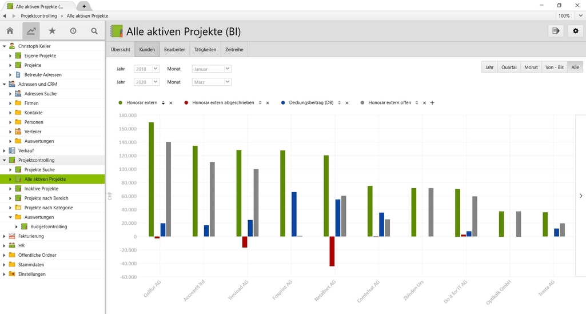
Task: Select the Quartal period option
Action: click(x=509, y=67)
